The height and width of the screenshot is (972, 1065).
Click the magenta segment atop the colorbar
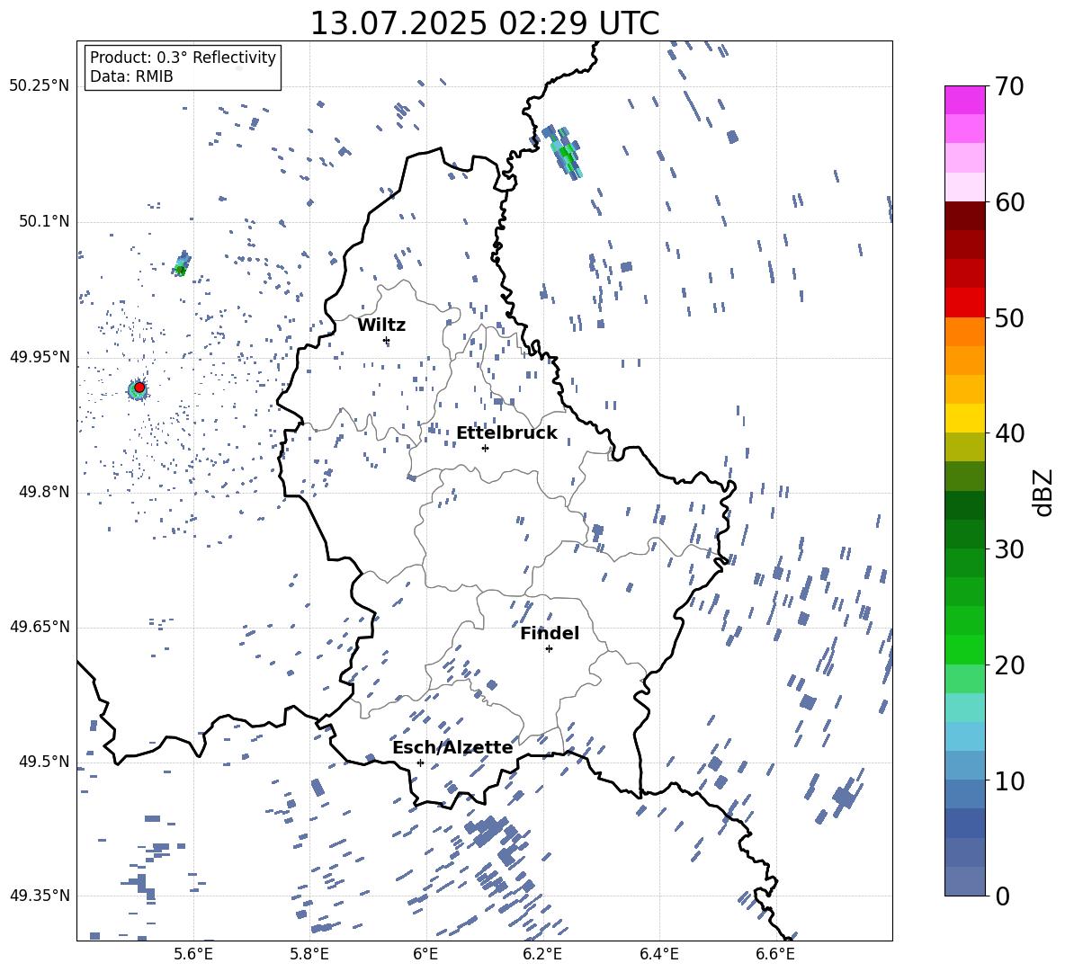tap(964, 100)
